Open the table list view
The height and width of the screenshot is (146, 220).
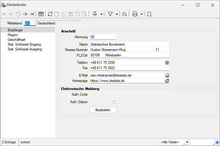click(41, 14)
